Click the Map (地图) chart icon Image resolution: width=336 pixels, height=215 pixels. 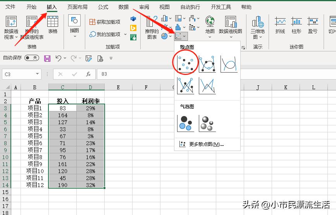coord(210,27)
